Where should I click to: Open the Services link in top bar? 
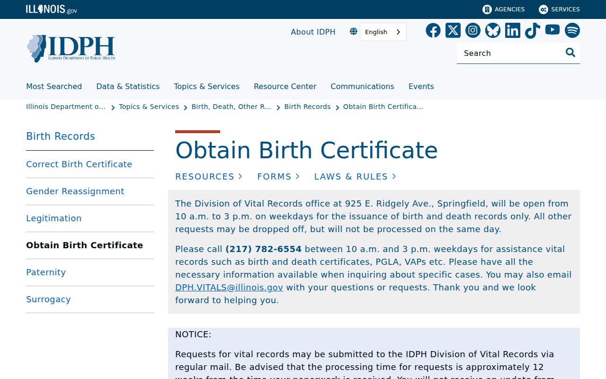click(x=559, y=9)
